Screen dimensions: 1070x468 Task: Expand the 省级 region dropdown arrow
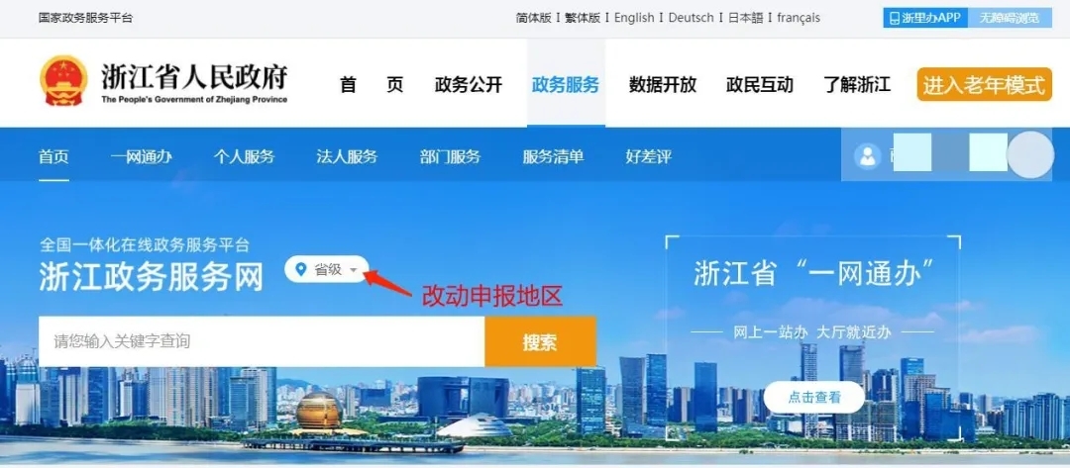(353, 270)
